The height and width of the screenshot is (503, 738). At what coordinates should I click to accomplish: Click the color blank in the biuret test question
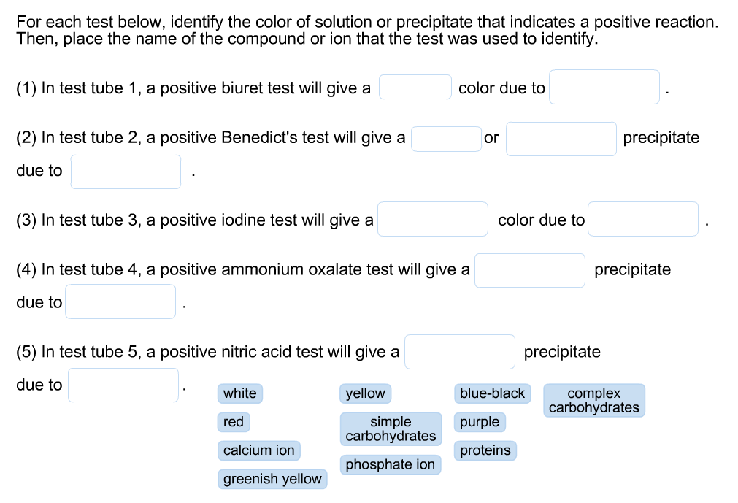(x=415, y=86)
